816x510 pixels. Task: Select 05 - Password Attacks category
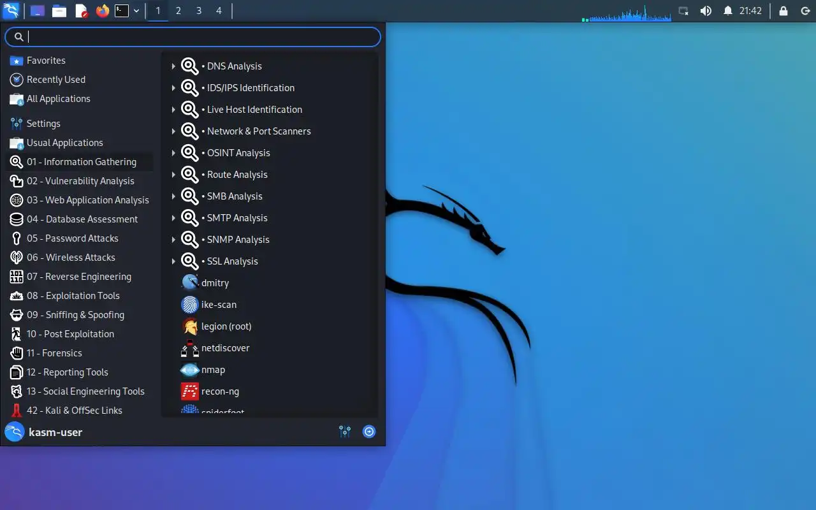80,238
